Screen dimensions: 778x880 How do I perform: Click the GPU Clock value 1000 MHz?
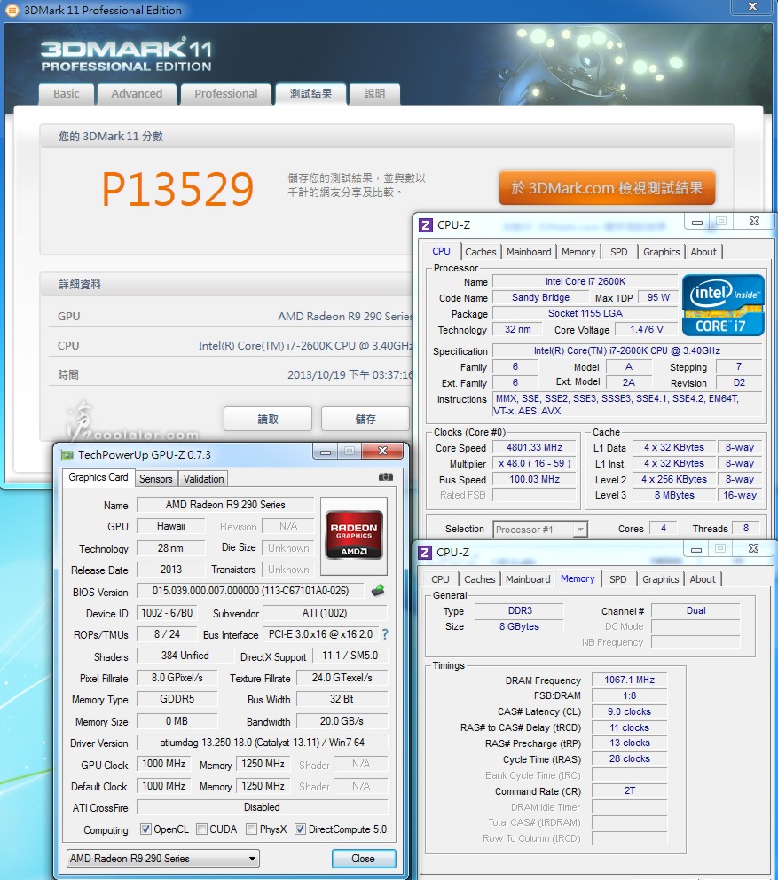[x=163, y=764]
